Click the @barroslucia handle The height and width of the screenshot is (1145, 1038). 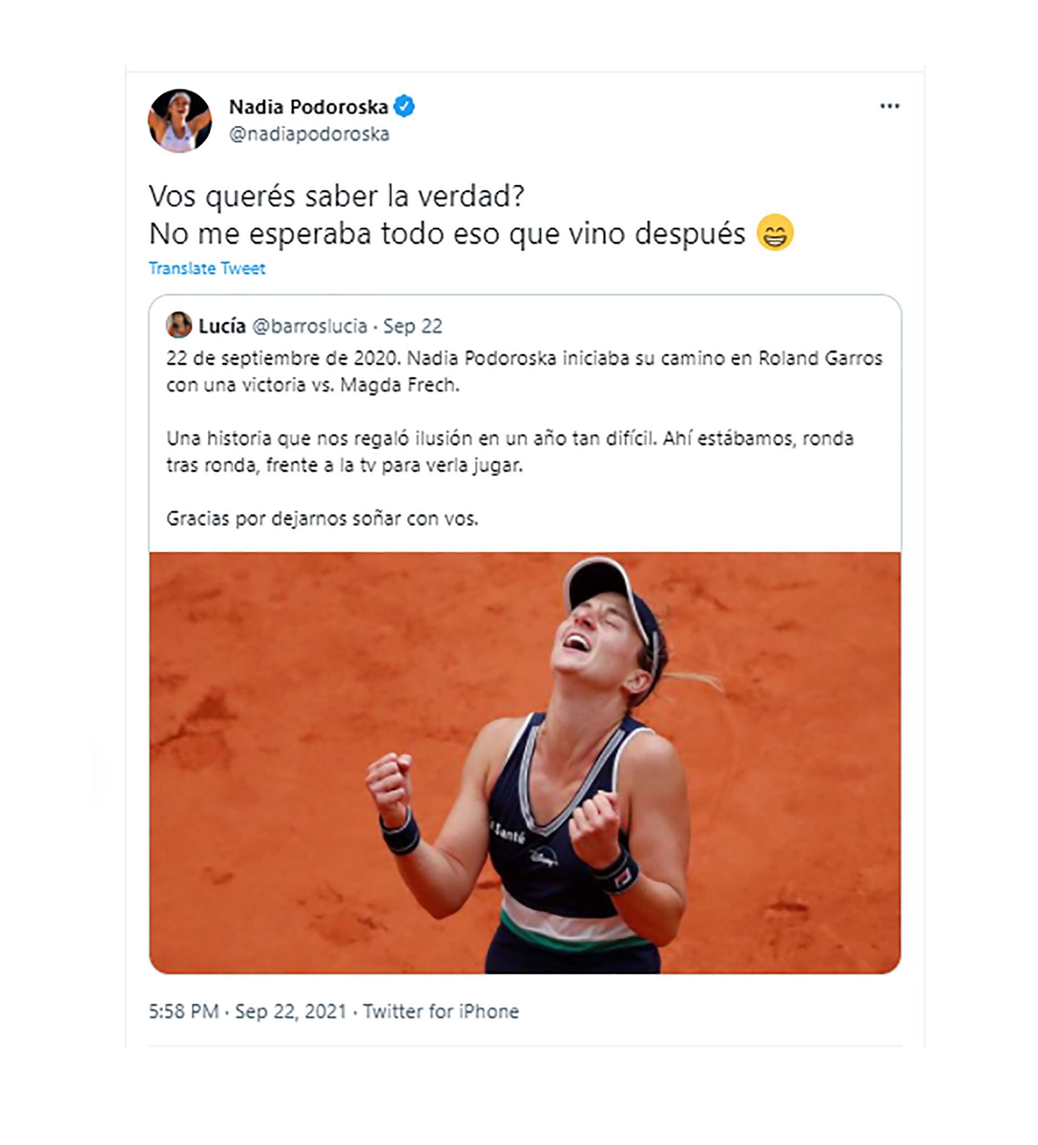tap(309, 326)
